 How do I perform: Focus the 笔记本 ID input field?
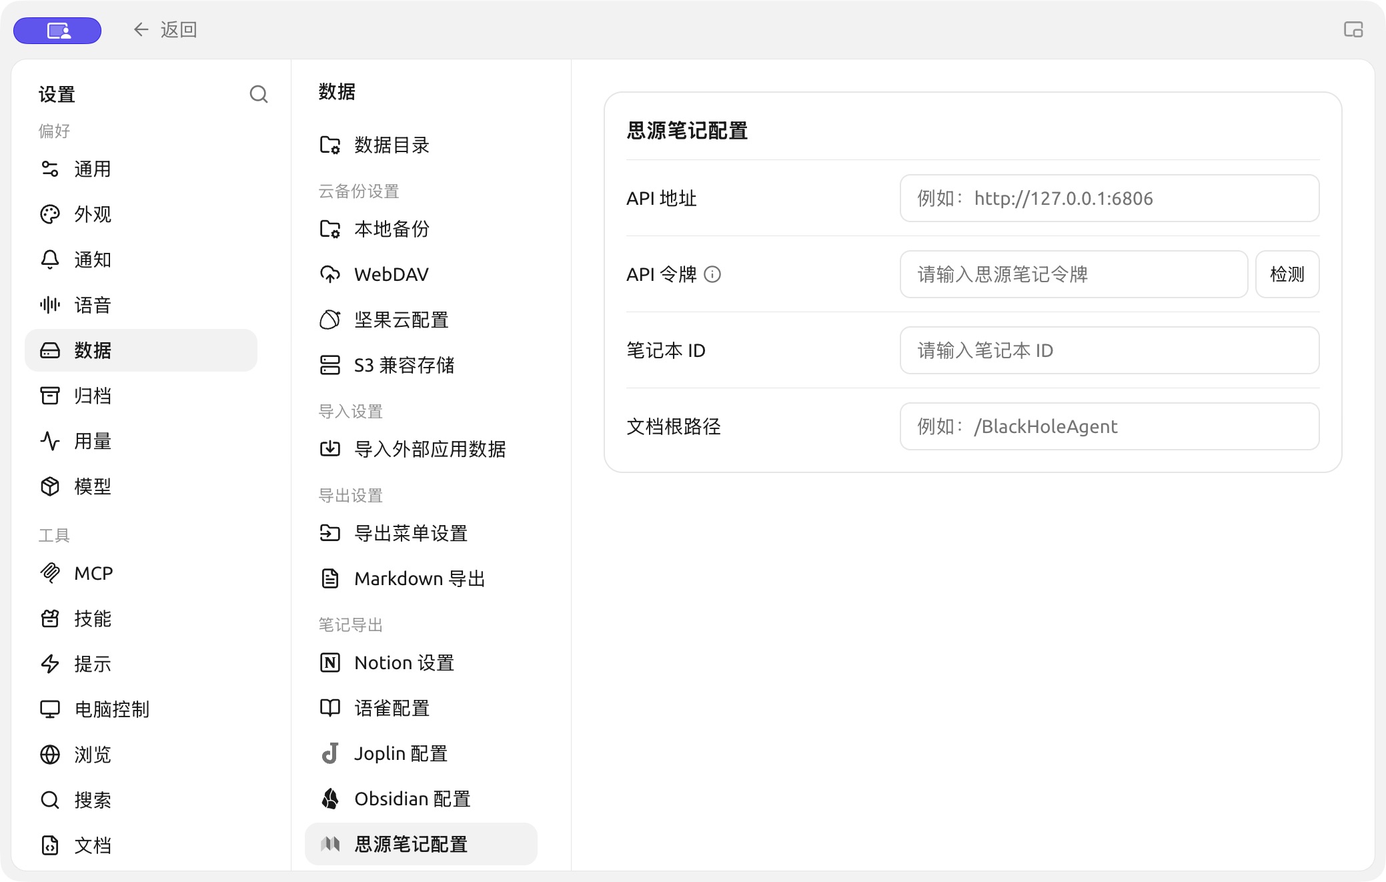tap(1109, 350)
